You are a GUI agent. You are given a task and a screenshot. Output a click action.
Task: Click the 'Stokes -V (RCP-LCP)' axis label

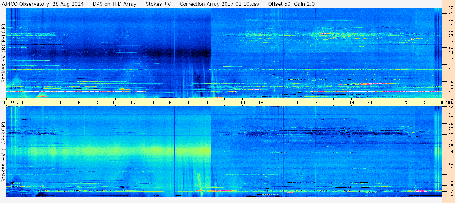3,53
